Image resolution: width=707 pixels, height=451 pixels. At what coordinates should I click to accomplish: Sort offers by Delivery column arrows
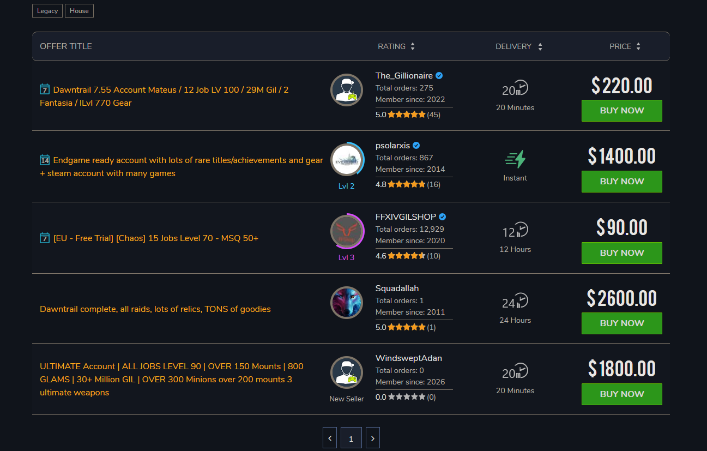[x=540, y=46]
